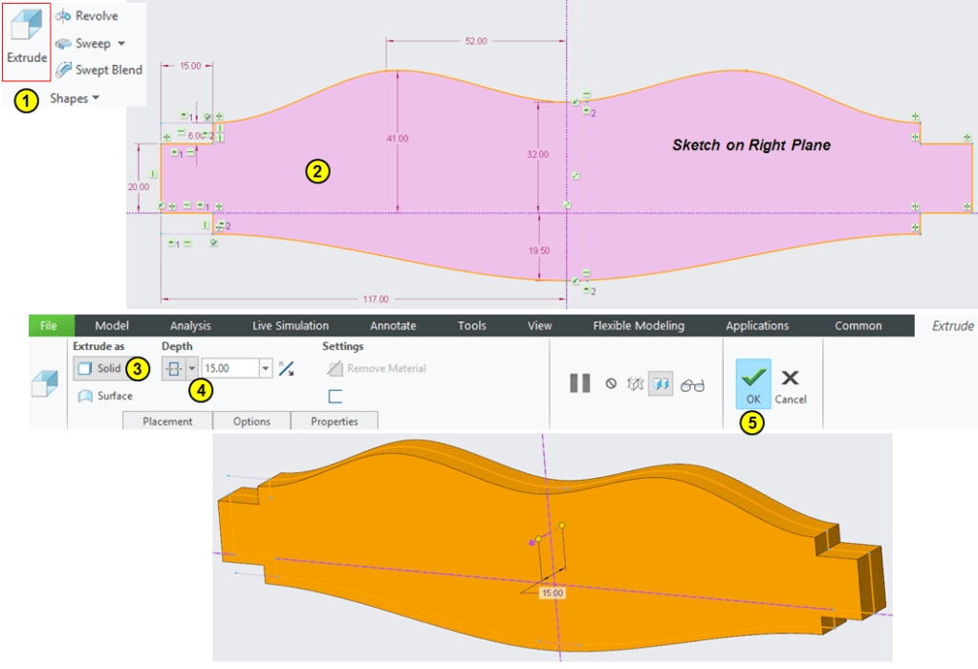Click the no-preview circle icon
978x669 pixels.
611,384
